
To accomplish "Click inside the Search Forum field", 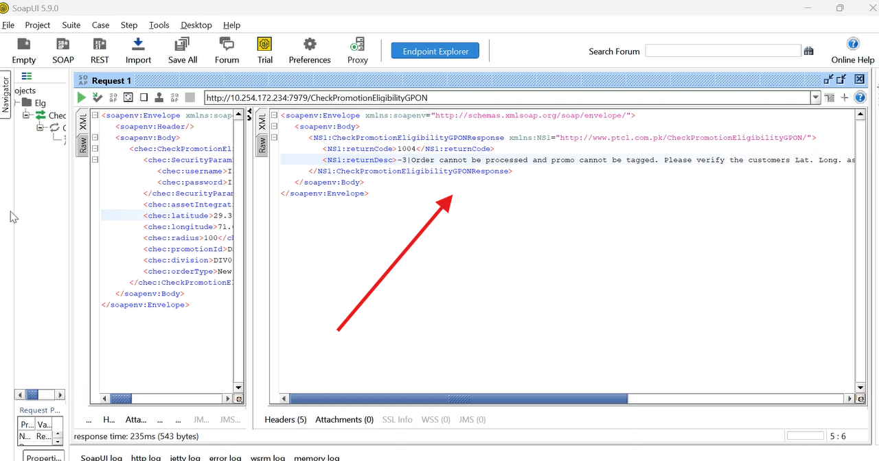I will tap(722, 51).
